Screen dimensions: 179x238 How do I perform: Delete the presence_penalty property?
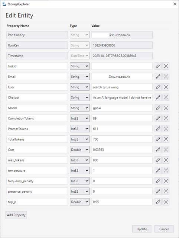166,192
